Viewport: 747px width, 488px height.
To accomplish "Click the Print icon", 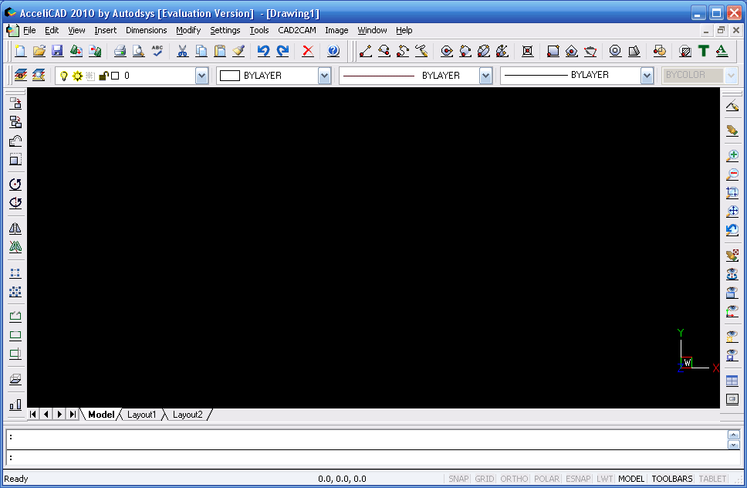I will pos(120,50).
